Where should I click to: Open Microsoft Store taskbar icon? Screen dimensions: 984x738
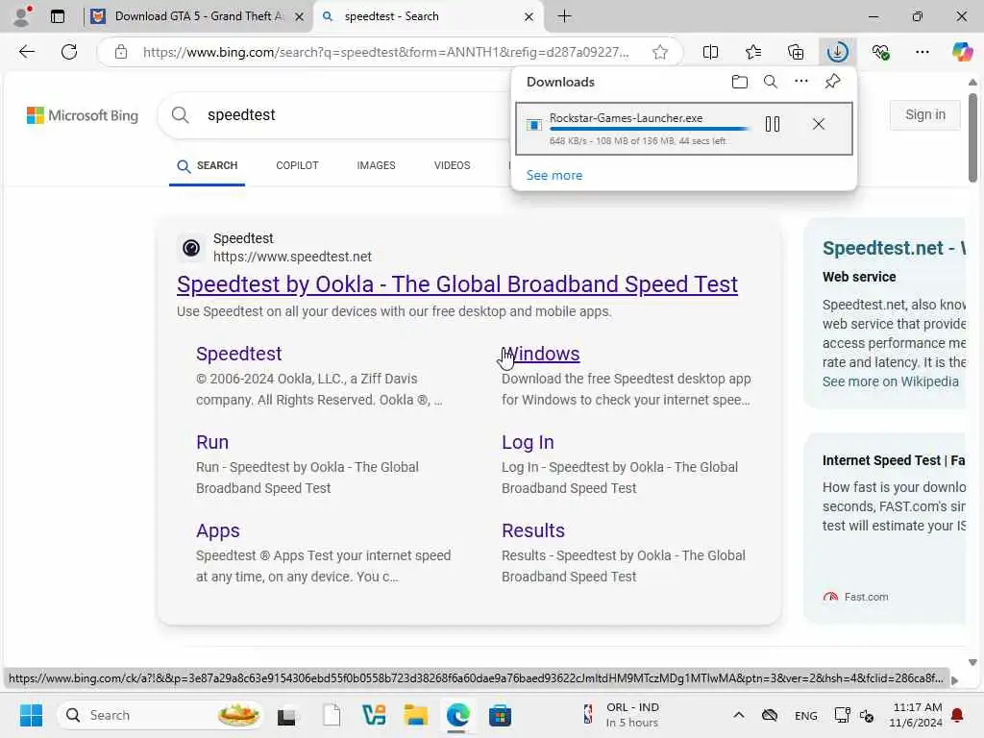pyautogui.click(x=500, y=715)
